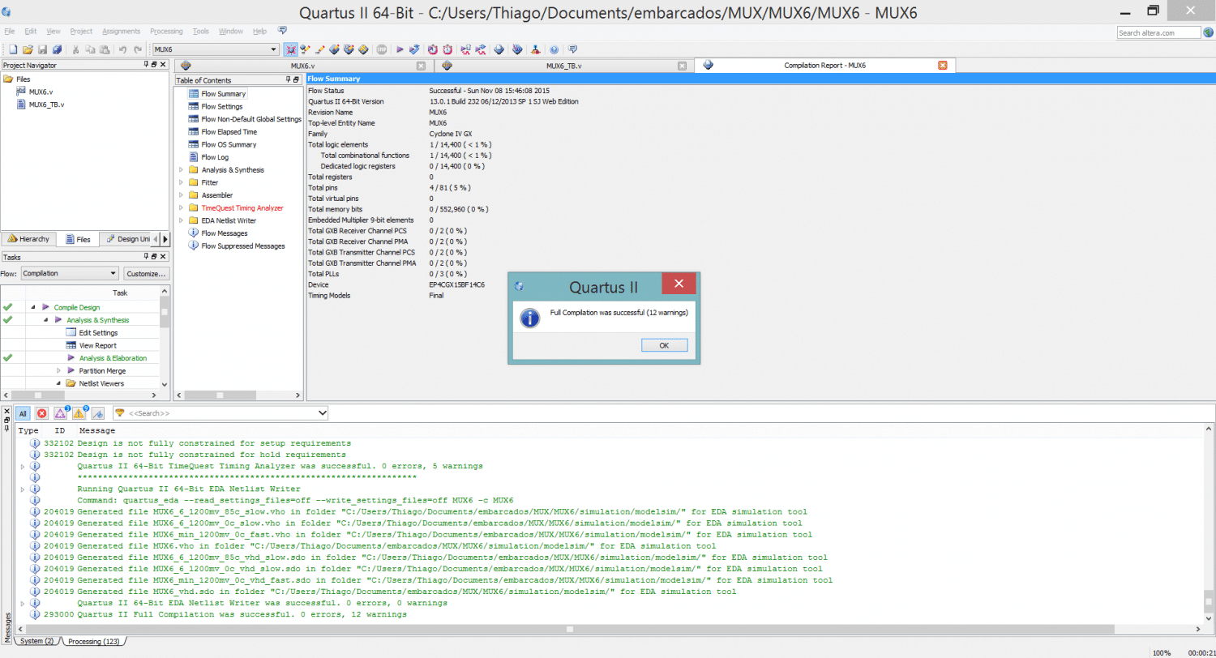Toggle the purple Critical Warning filter
The width and height of the screenshot is (1216, 658).
(61, 413)
